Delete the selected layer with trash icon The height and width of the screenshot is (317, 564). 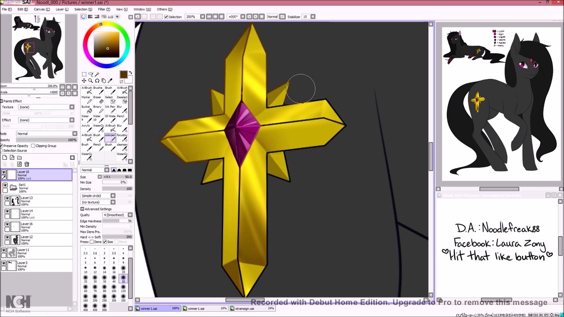click(27, 164)
